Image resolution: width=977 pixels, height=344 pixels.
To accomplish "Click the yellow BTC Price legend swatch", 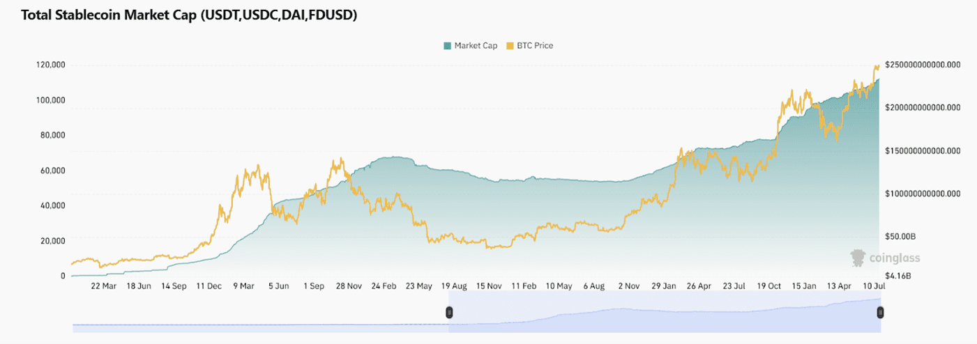I will tap(510, 46).
